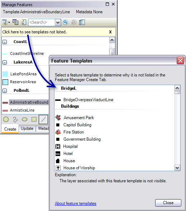The image size is (186, 211).
Task: Click scroll down arrow in Feature Templates list
Action: pyautogui.click(x=177, y=168)
